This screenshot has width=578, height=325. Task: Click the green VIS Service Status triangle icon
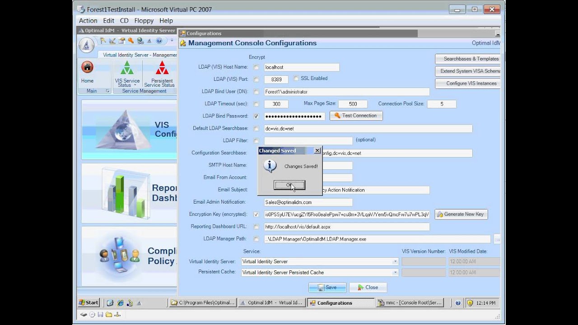tap(127, 68)
